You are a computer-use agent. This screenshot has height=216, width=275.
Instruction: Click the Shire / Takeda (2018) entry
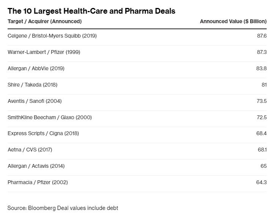32,85
